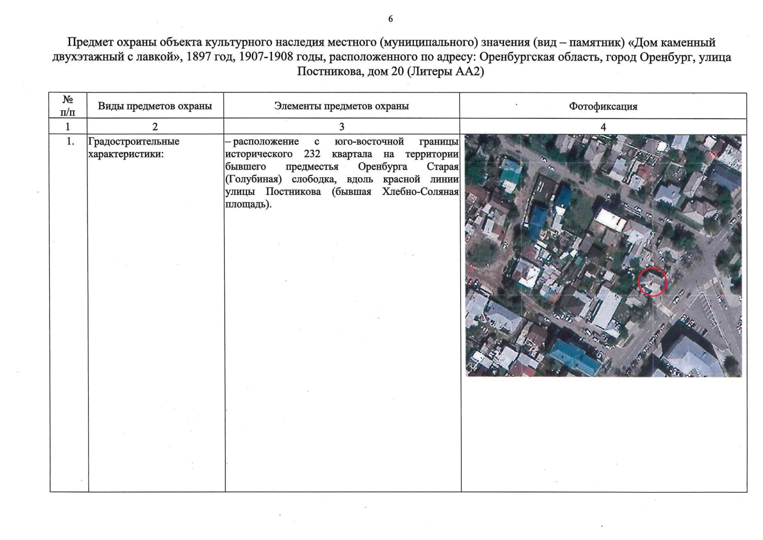
Task: Click the paragraph beginning 'расположение с юго-восточной границы'
Action: pyautogui.click(x=342, y=173)
